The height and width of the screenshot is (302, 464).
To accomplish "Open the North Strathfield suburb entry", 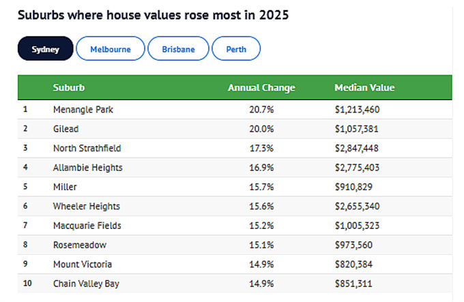I will (x=86, y=148).
